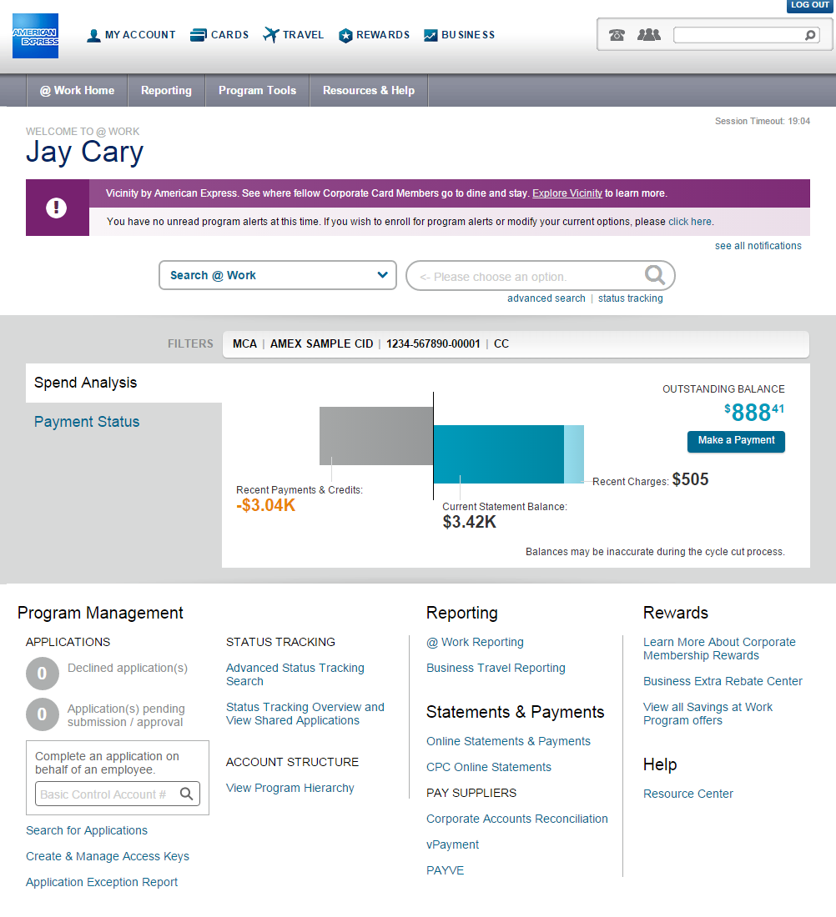
Task: Open the status tracking link
Action: (x=631, y=298)
